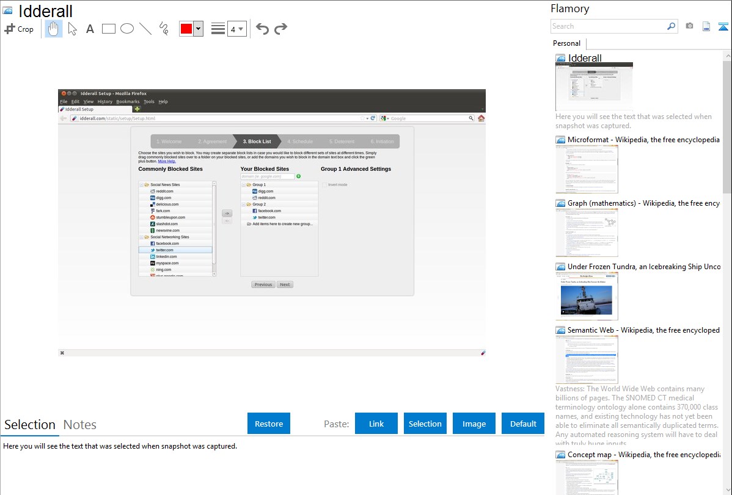Open the History menu in the Firefox snapshot
This screenshot has width=732, height=495.
tap(105, 102)
